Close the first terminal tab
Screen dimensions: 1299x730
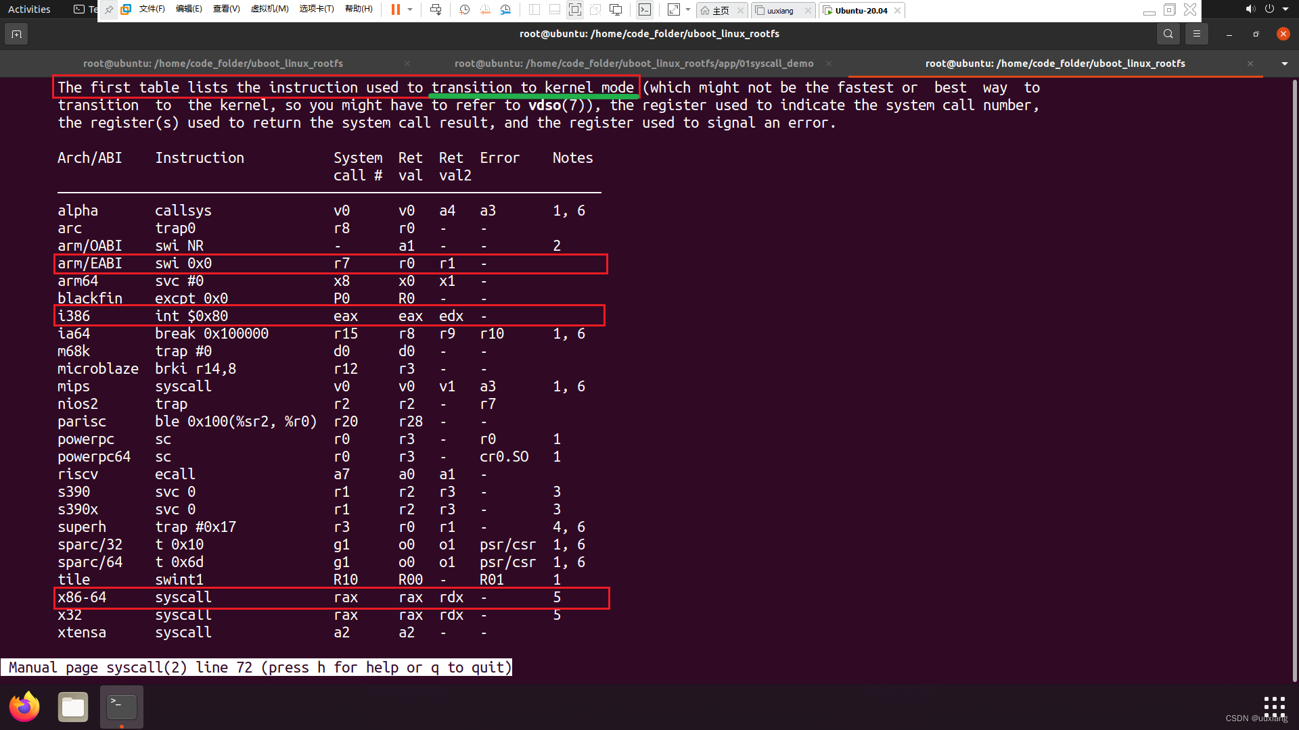pos(407,64)
